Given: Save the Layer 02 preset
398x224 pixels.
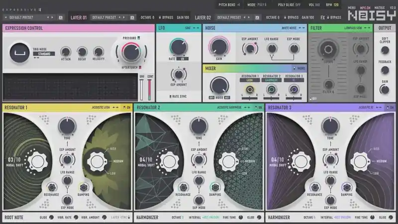Looking at the screenshot, I should (x=257, y=17).
